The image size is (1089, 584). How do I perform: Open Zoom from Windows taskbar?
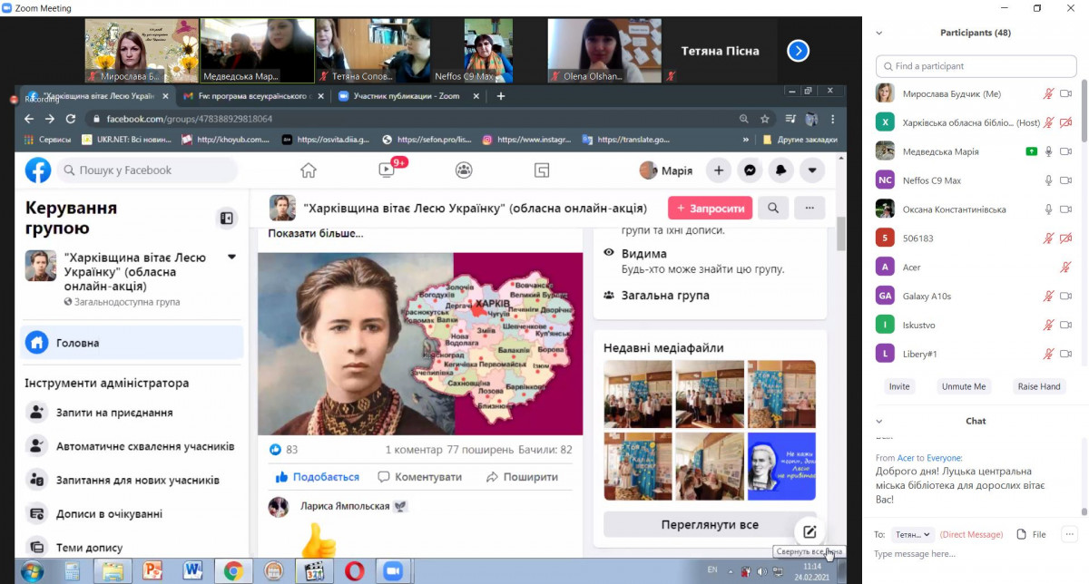392,570
